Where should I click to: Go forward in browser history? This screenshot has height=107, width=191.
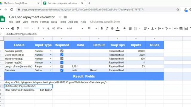click(x=6, y=10)
